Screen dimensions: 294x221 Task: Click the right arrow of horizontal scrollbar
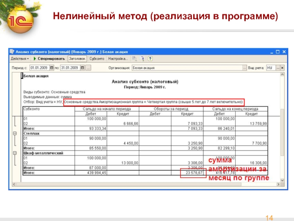(x=278, y=185)
